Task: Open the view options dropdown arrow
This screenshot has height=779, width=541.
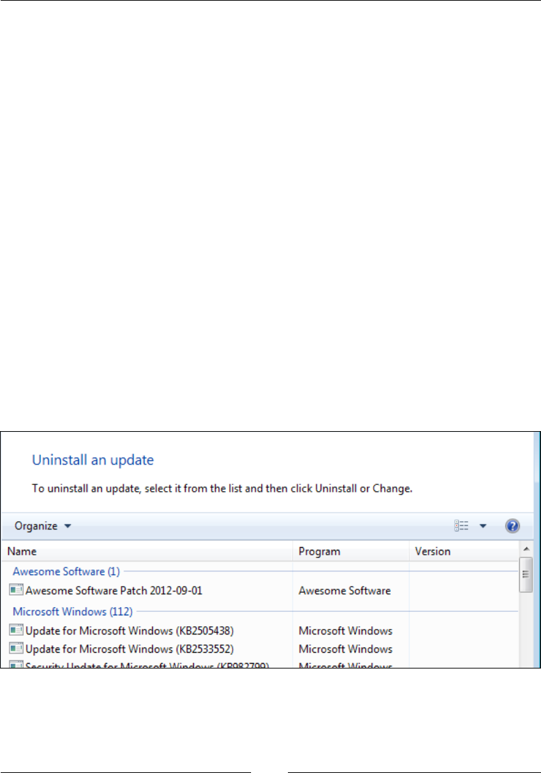Action: tap(483, 526)
